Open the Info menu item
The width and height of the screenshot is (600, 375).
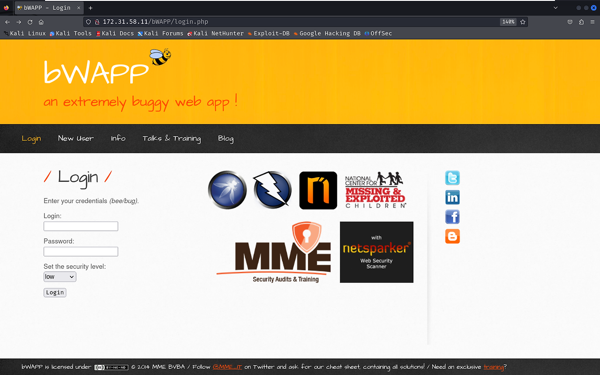coord(118,138)
